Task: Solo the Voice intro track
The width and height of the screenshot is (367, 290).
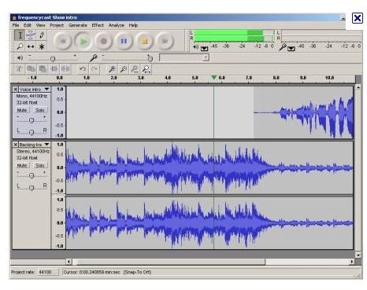Action: [40, 110]
